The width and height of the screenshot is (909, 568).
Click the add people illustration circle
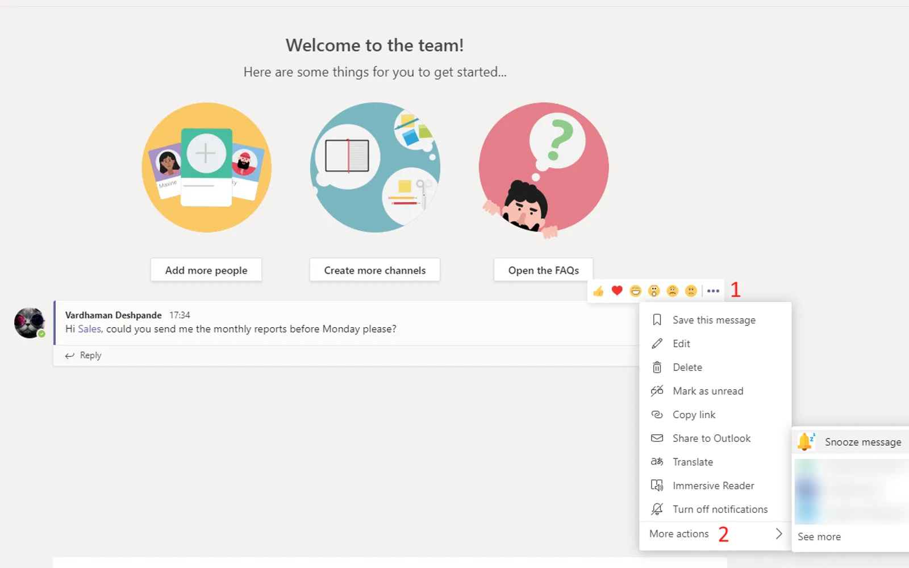click(207, 168)
